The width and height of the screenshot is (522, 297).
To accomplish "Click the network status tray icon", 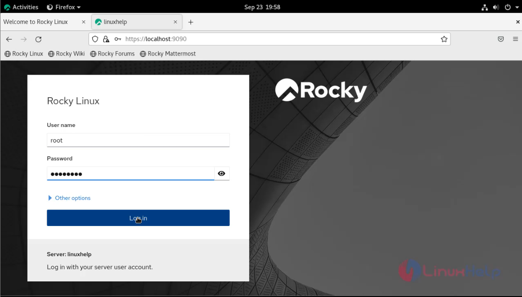I will [x=485, y=7].
